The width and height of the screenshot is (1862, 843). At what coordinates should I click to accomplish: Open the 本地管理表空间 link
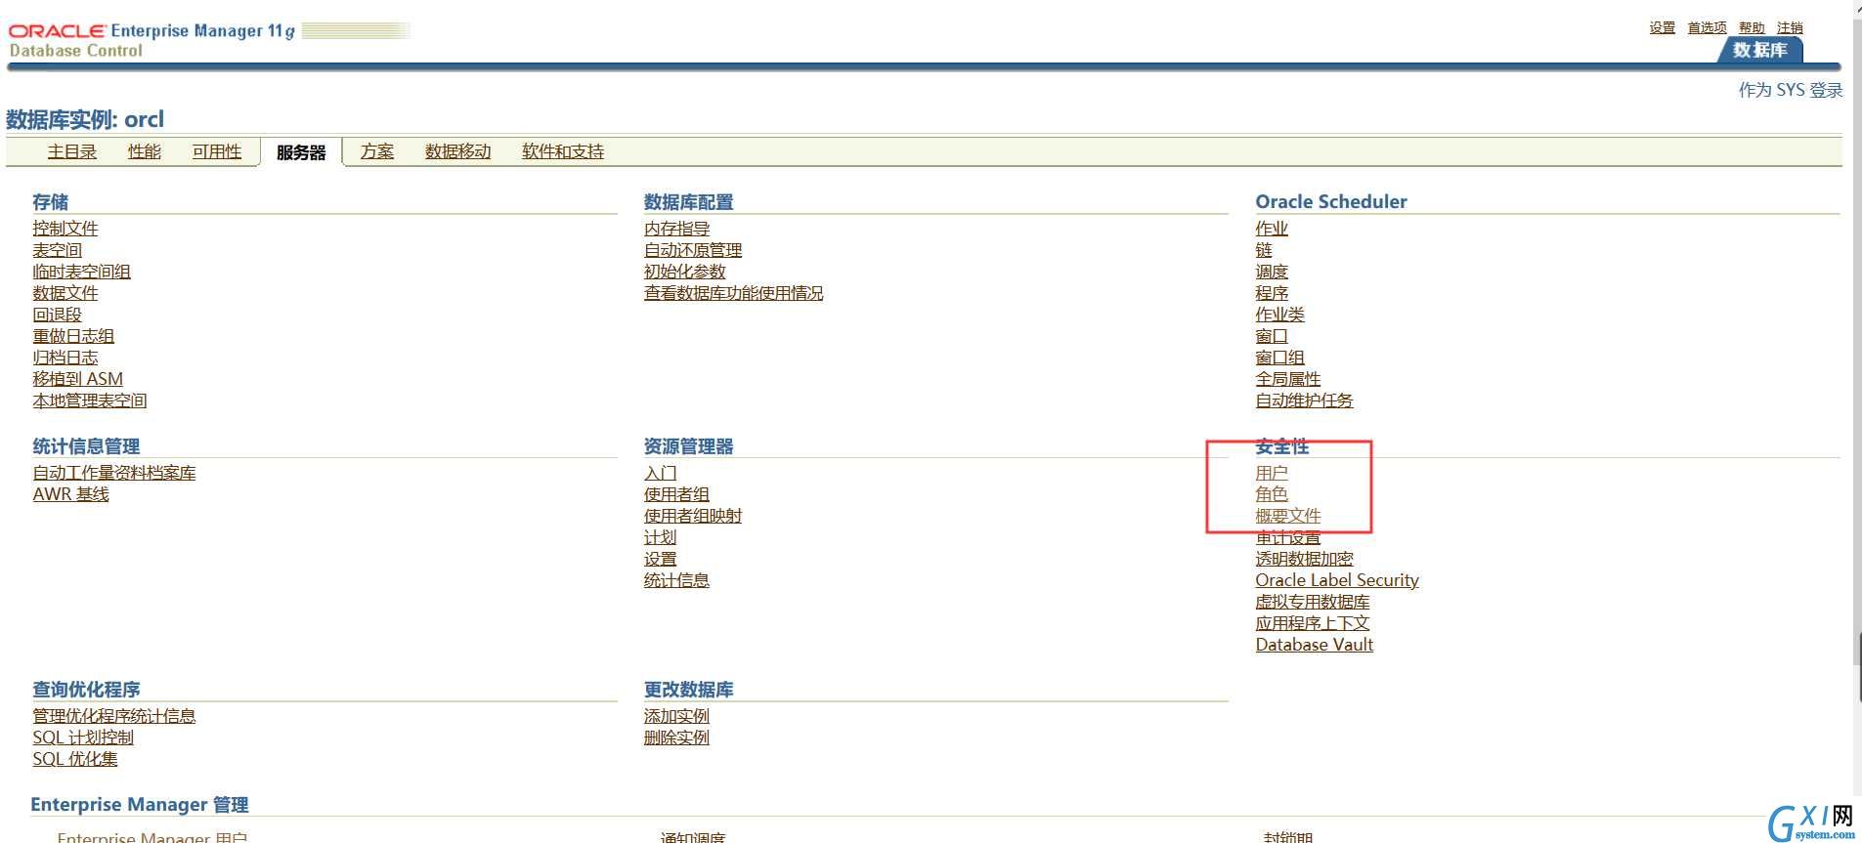[x=90, y=400]
